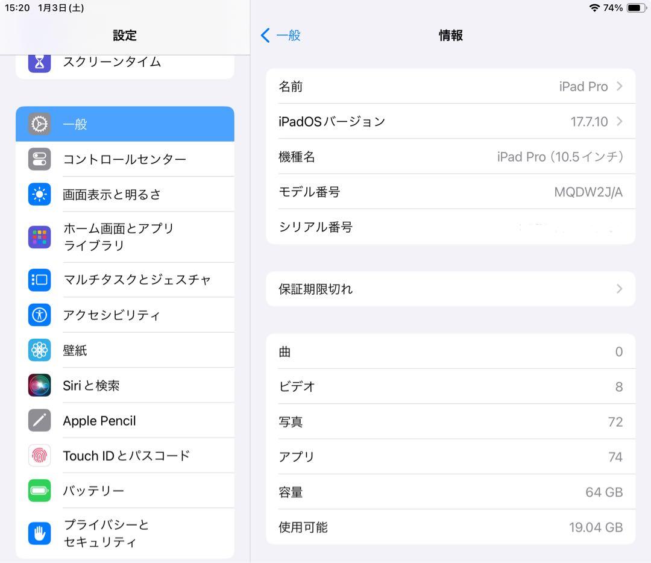Click the green Battery icon
The image size is (651, 563).
pyautogui.click(x=39, y=491)
